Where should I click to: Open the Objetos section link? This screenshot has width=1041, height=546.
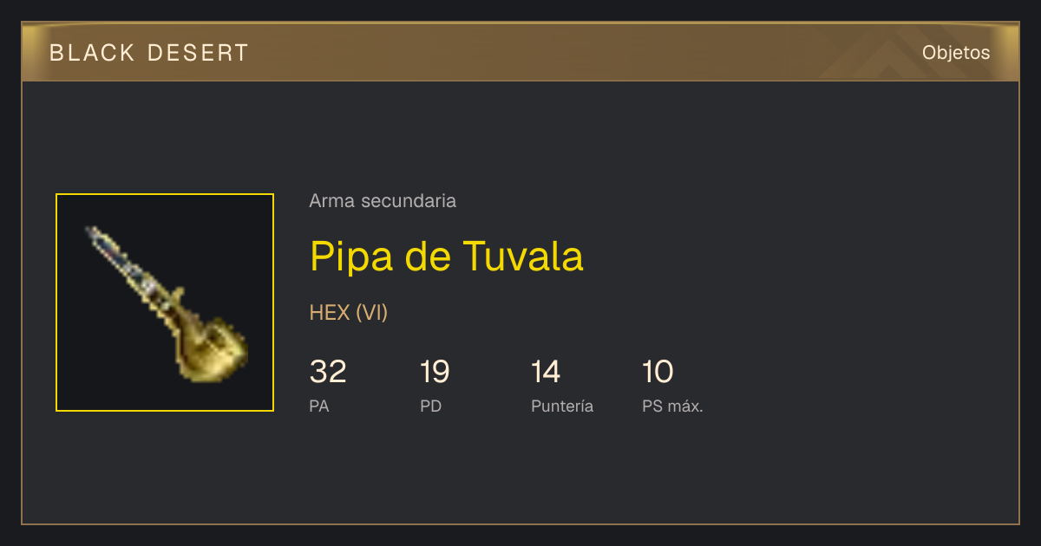point(956,52)
